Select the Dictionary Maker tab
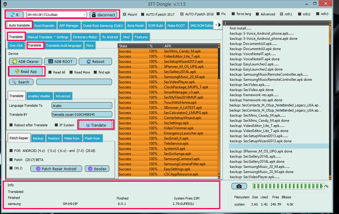 [85, 37]
